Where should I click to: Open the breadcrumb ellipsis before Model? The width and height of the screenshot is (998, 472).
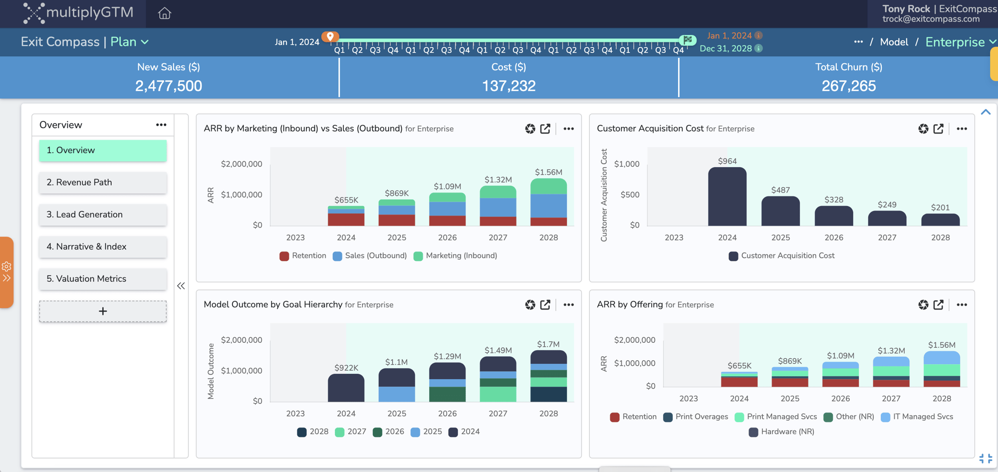pos(858,42)
